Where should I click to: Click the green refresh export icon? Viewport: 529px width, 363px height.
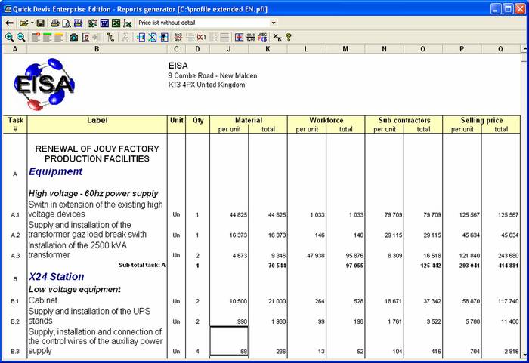click(x=93, y=23)
